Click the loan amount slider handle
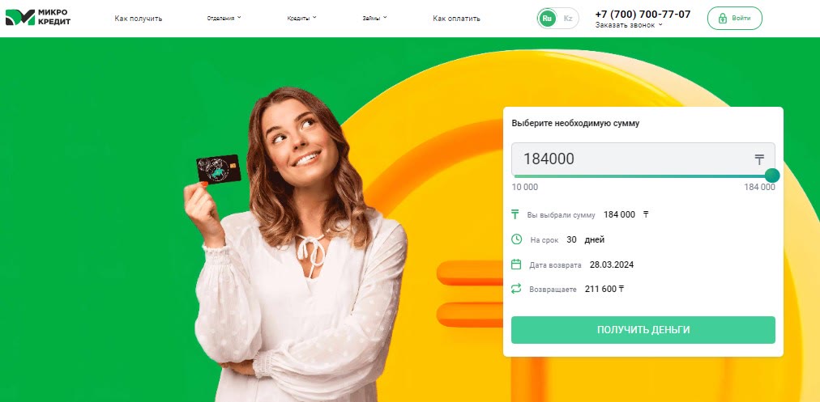Image resolution: width=820 pixels, height=402 pixels. pos(772,176)
